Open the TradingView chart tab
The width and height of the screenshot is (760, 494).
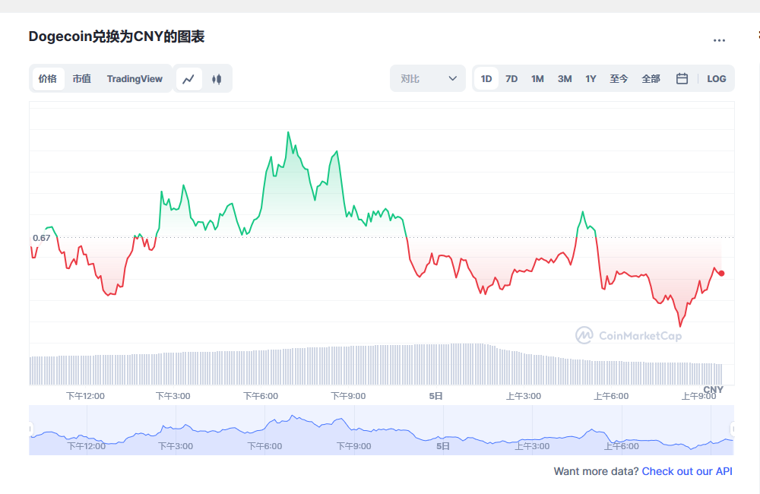tap(135, 78)
